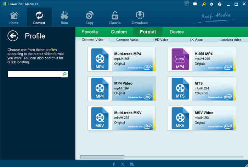
Task: Switch to the Convert module
Action: click(39, 18)
